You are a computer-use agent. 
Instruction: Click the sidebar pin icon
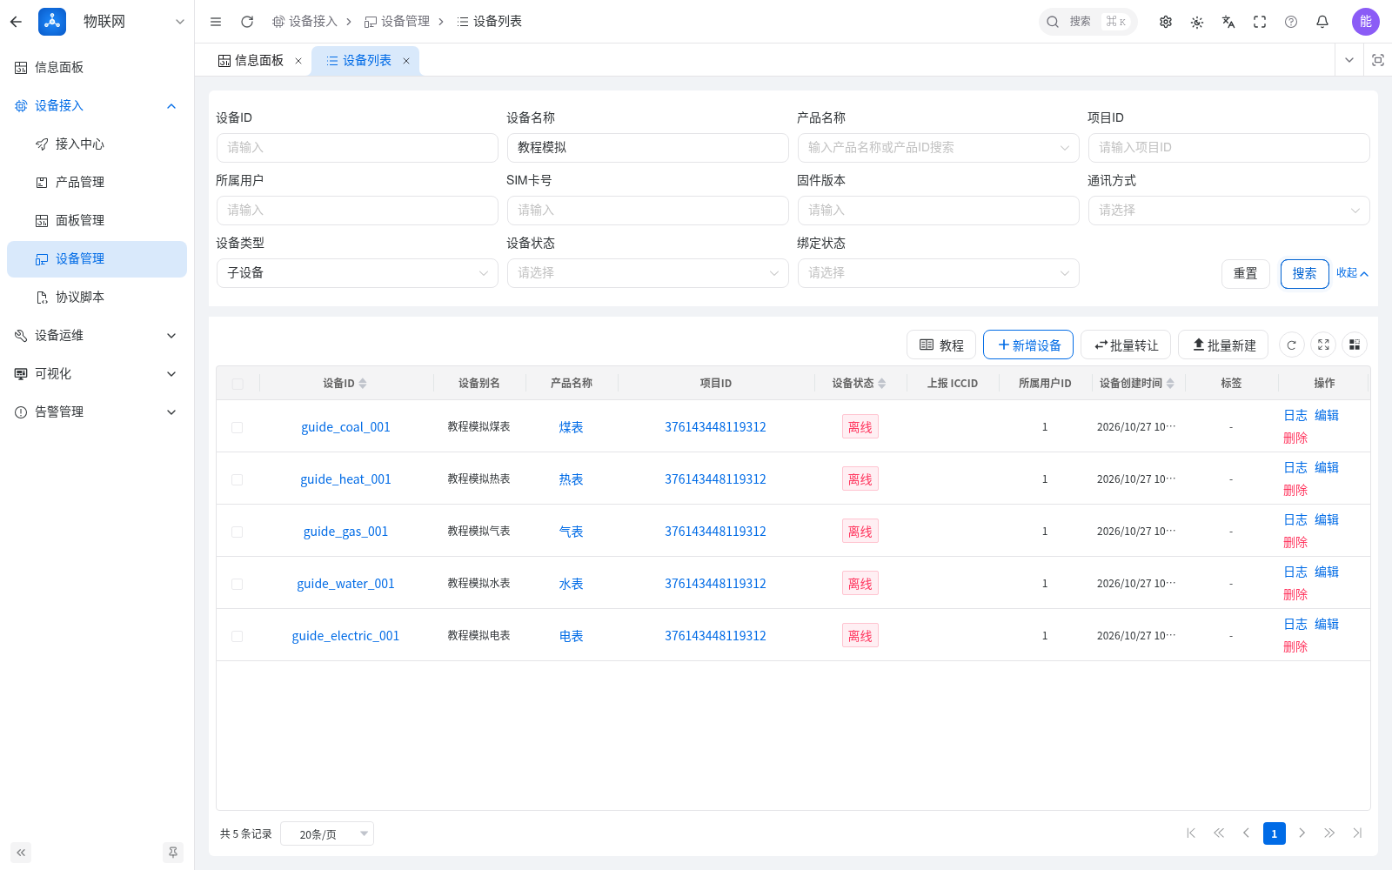point(173,853)
